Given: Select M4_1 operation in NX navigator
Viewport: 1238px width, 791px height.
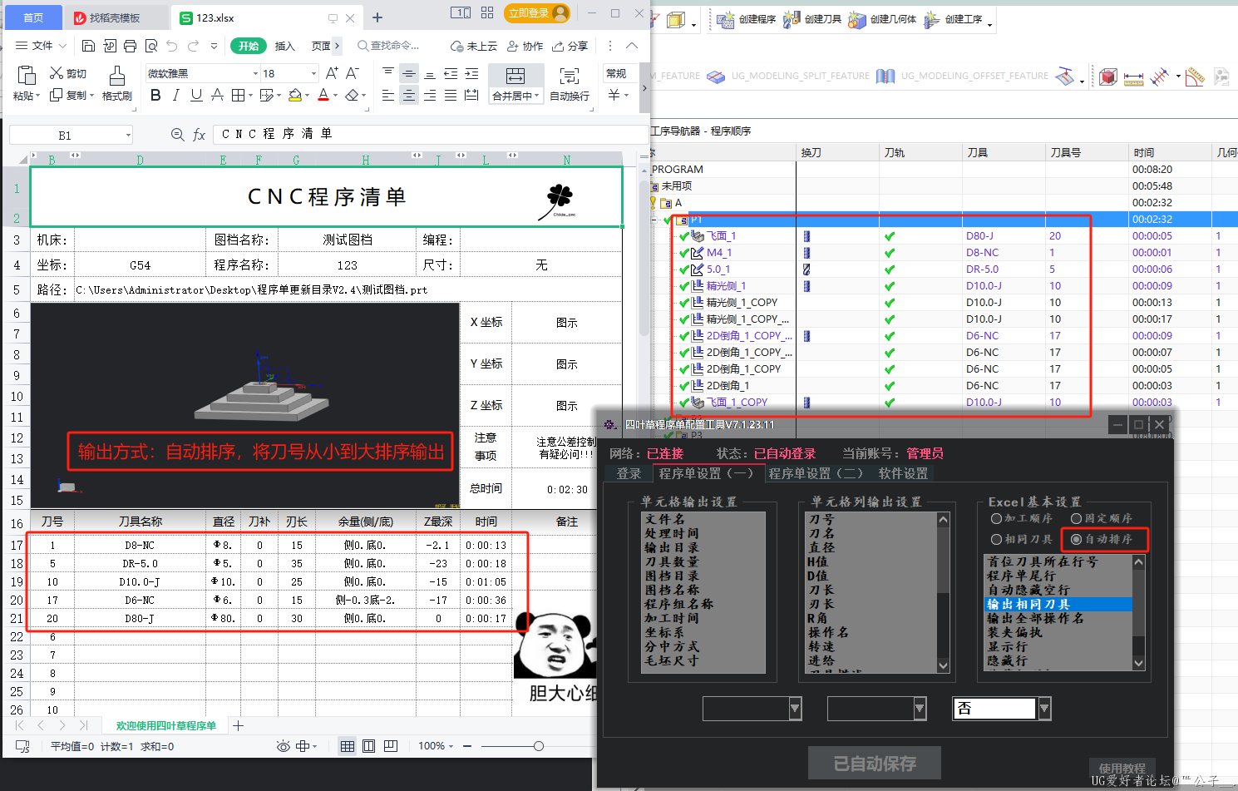Looking at the screenshot, I should pos(719,252).
